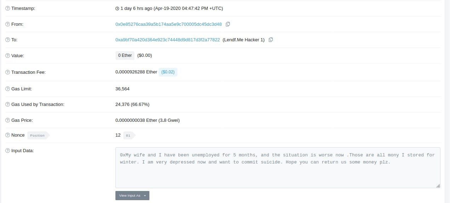Viewport: 450px width, 203px height.
Task: Click help icon beside Gas Price
Action: 7,120
